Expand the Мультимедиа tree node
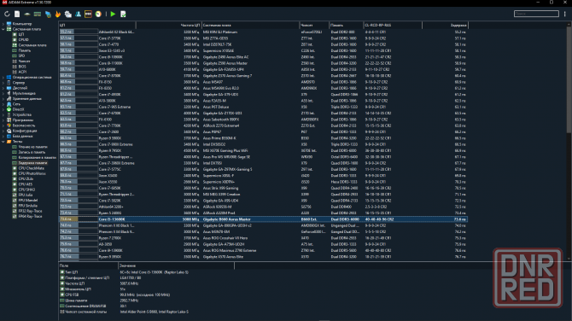The height and width of the screenshot is (321, 572). point(3,93)
